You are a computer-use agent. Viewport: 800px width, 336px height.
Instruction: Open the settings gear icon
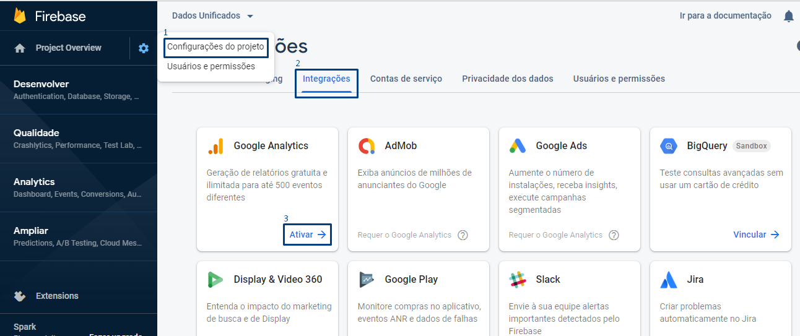(x=144, y=48)
